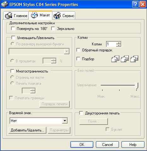
Task: Decrease copies with the down arrow spinner
Action: click(119, 45)
